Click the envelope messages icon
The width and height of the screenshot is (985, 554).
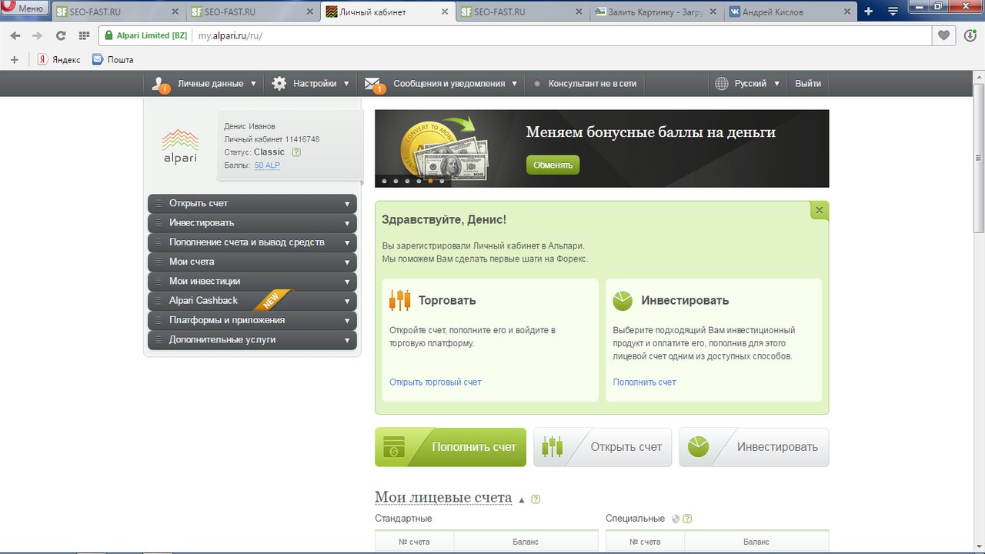[x=373, y=84]
